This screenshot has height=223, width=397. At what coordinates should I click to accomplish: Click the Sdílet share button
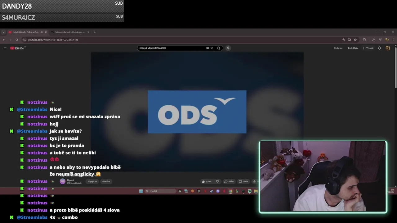[230, 181]
